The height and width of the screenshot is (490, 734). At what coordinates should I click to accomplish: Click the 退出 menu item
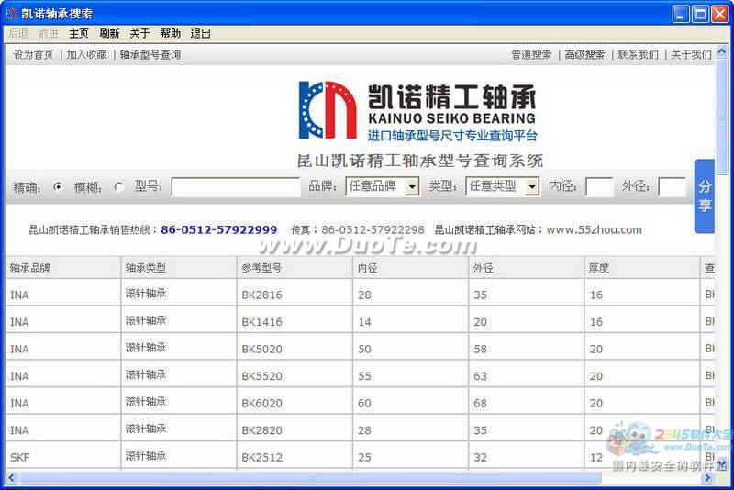200,34
